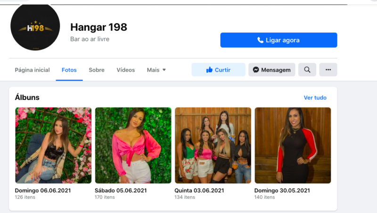Click the Bar ao ar livre category text

click(x=90, y=39)
